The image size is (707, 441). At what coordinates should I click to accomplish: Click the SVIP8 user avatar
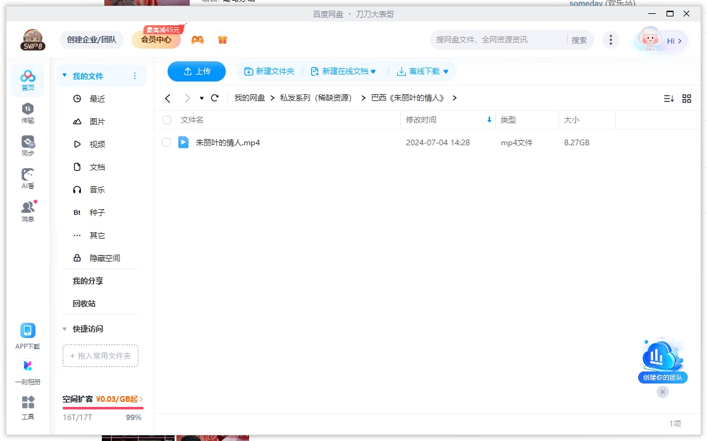tap(33, 40)
